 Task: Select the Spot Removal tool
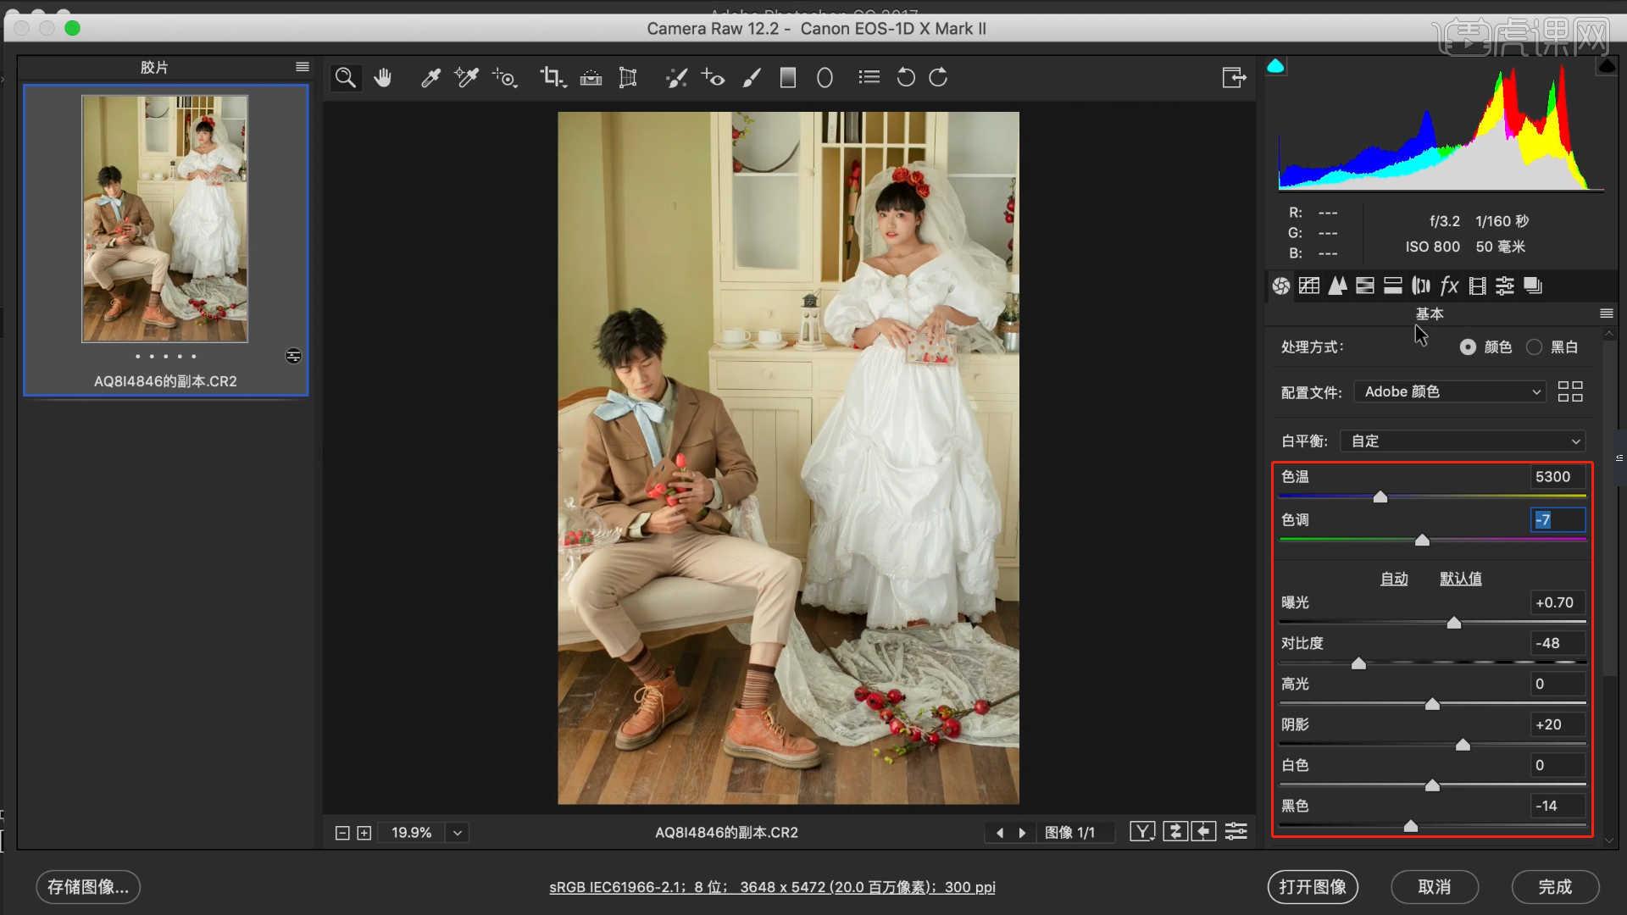click(676, 78)
